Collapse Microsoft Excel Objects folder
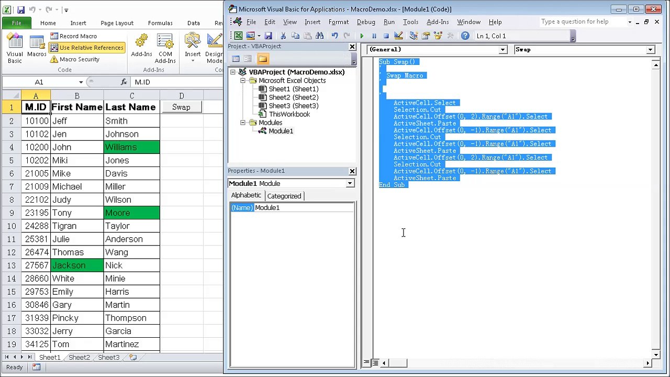This screenshot has width=670, height=377. [243, 81]
